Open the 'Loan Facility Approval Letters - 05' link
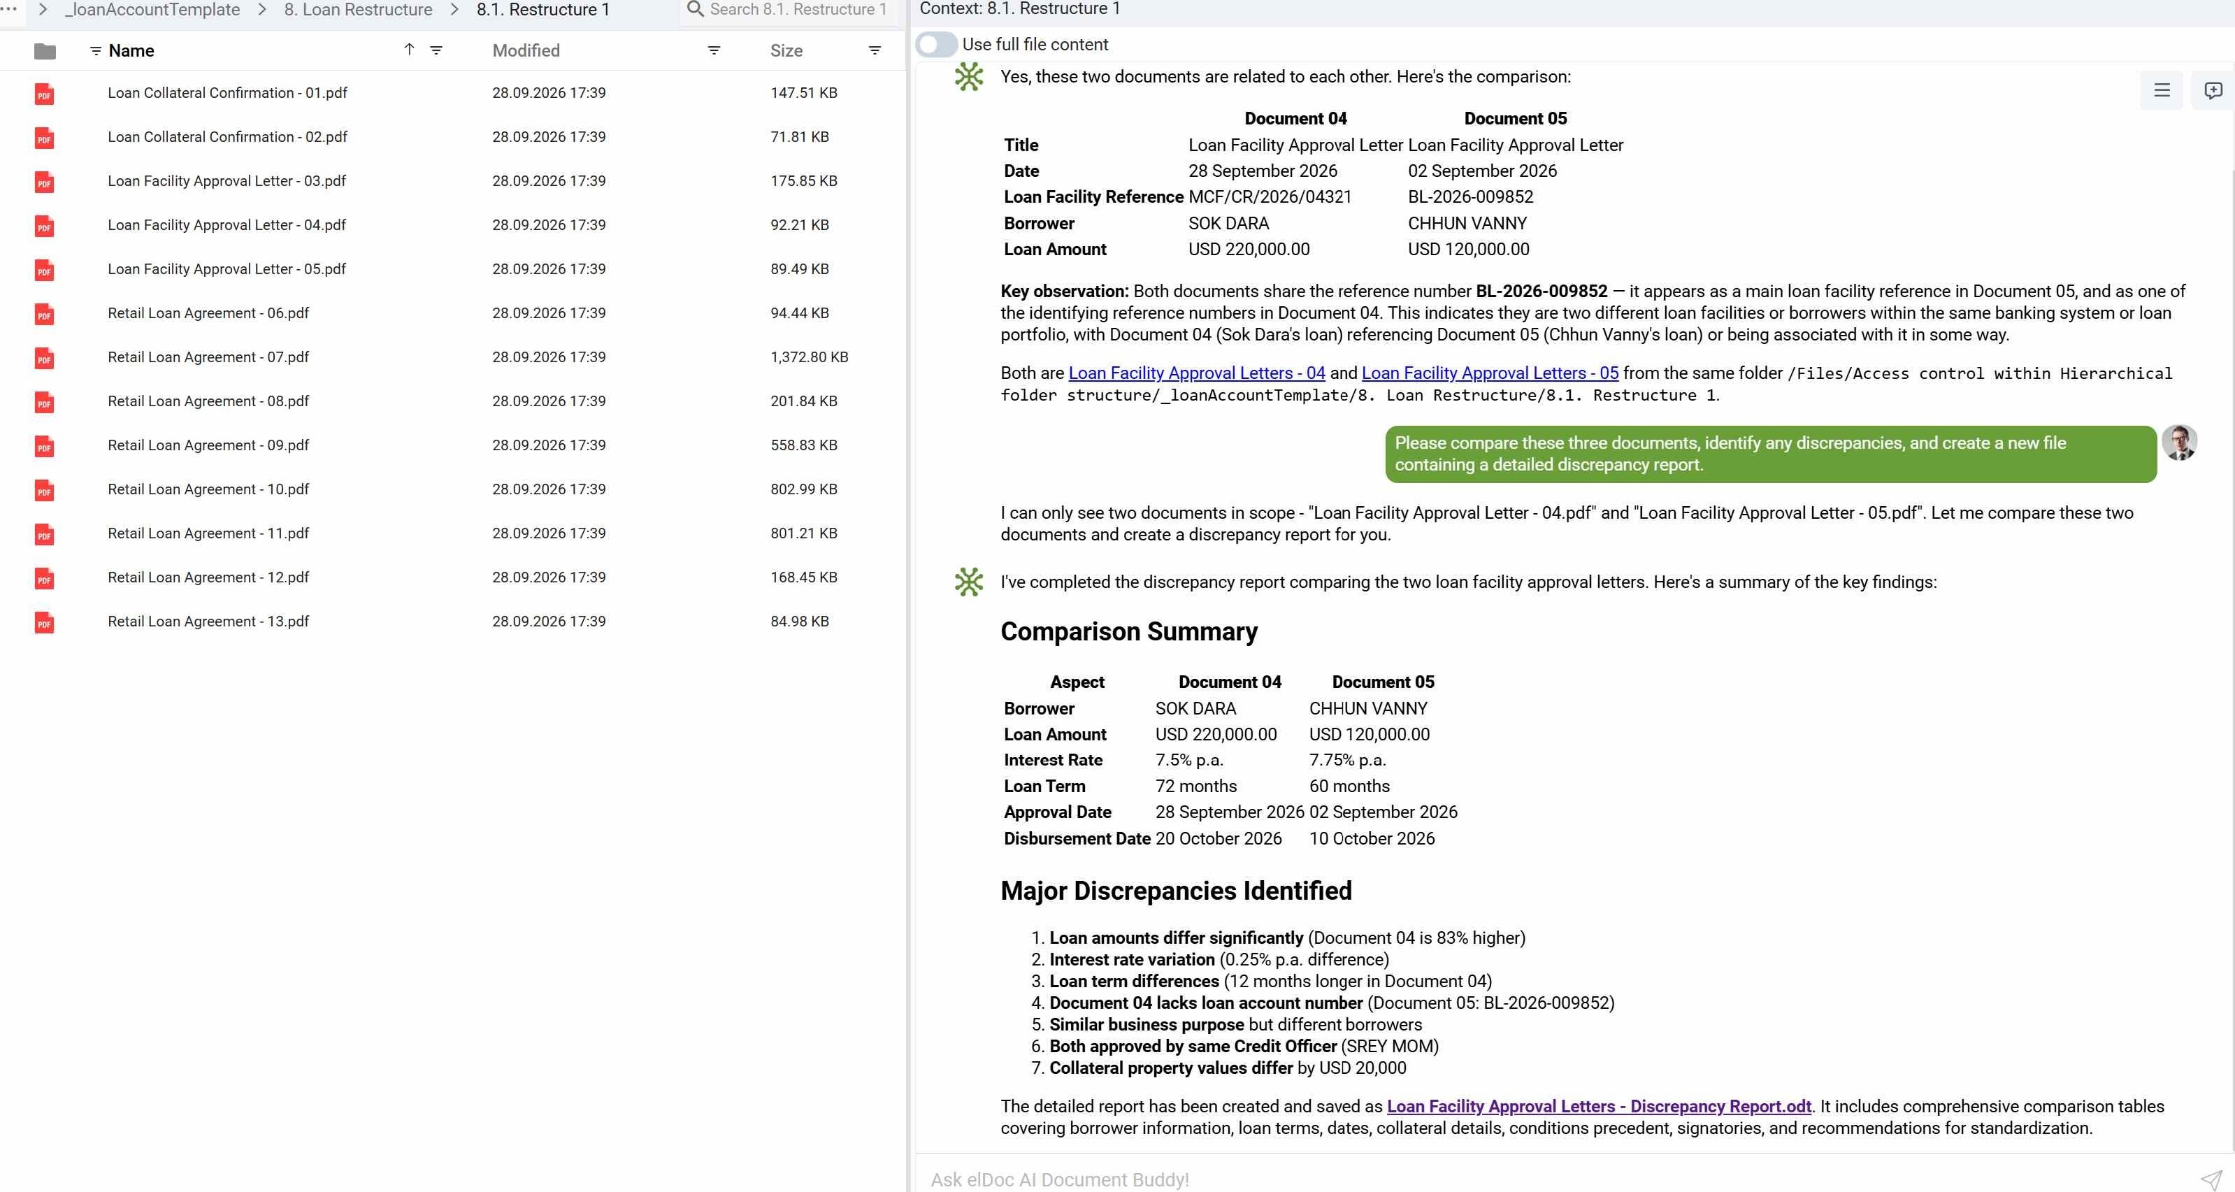Viewport: 2235px width, 1192px height. (1490, 373)
